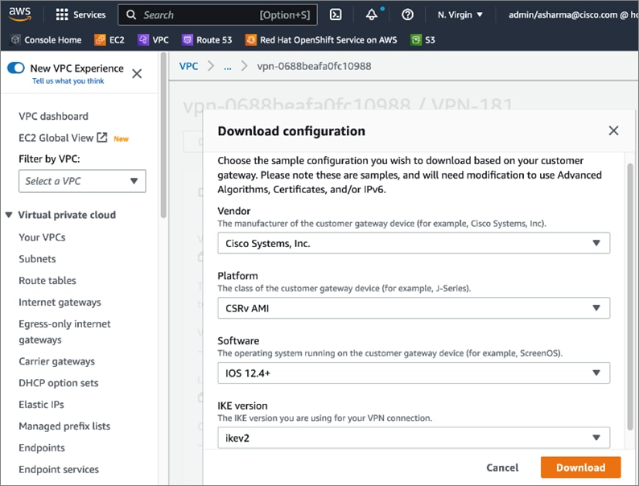Screen dimensions: 639x486
Task: Open Internet gateways in sidebar
Action: (60, 303)
